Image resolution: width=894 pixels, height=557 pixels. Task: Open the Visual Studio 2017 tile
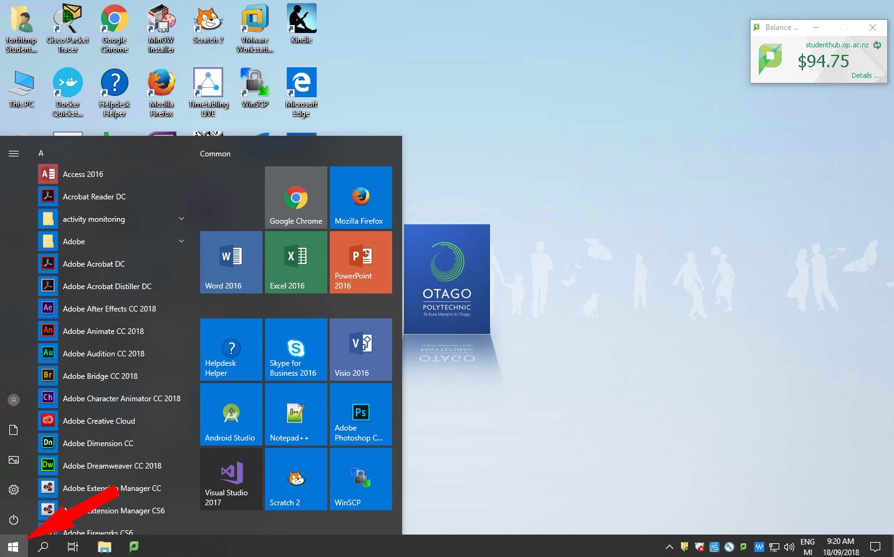[231, 479]
